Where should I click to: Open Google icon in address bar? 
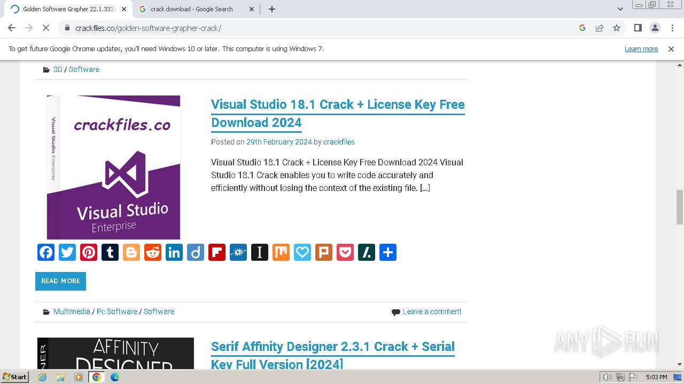[x=582, y=28]
